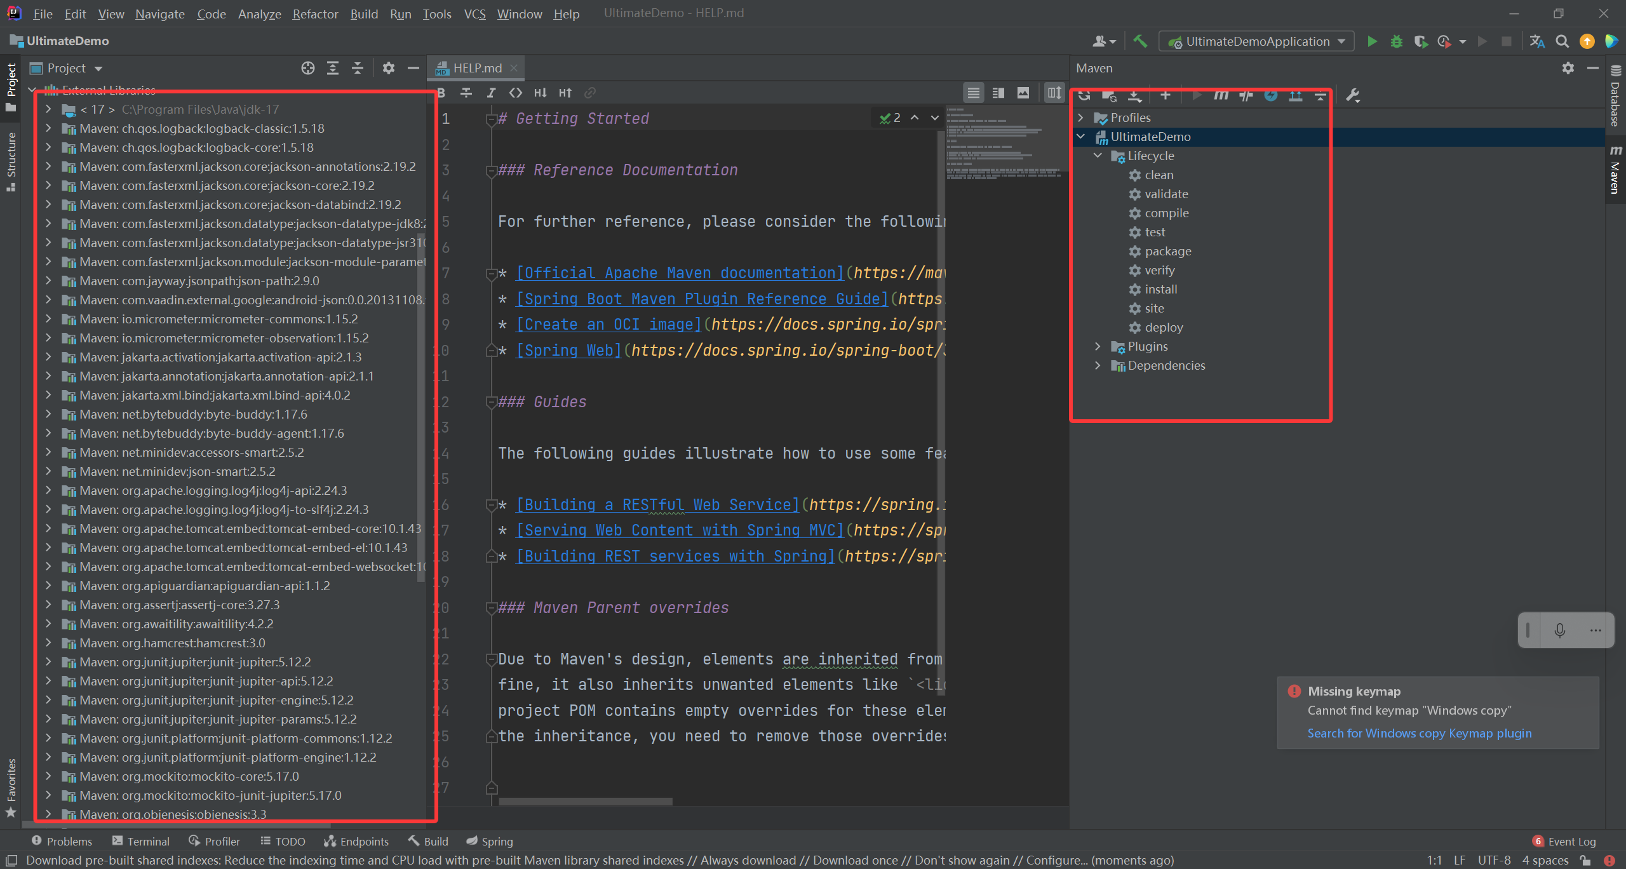Collapse Lifecycle node in Maven tree
The height and width of the screenshot is (869, 1626).
click(1098, 156)
